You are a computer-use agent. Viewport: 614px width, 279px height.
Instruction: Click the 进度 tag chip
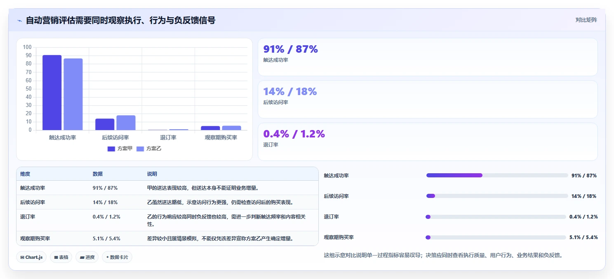pyautogui.click(x=87, y=257)
